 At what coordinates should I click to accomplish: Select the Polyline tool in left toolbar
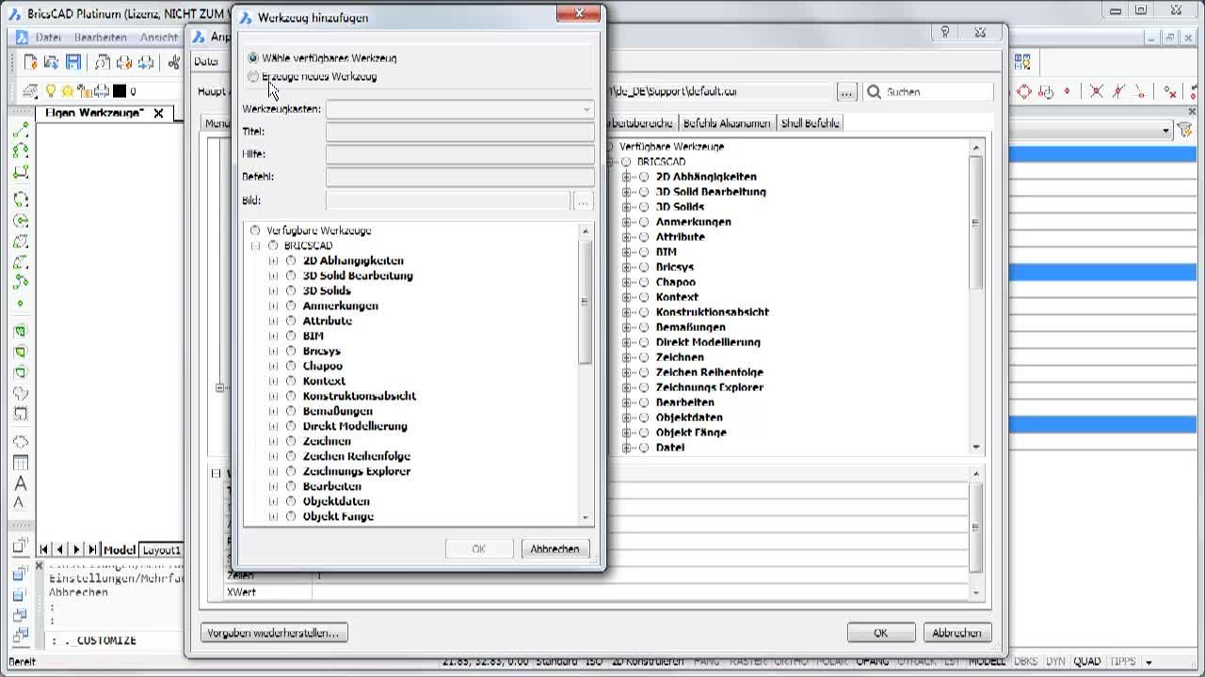point(21,150)
